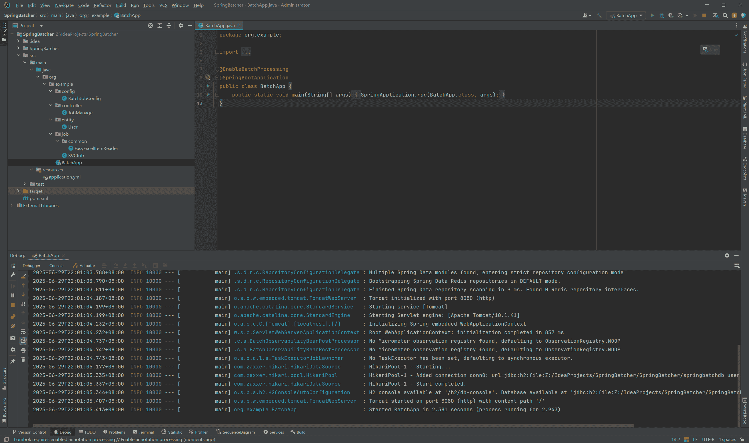Pause Program icon in Debug sidebar

pos(13,295)
